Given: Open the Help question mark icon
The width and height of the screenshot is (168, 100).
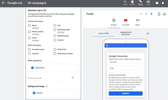Looking at the screenshot, I should click(x=157, y=3).
